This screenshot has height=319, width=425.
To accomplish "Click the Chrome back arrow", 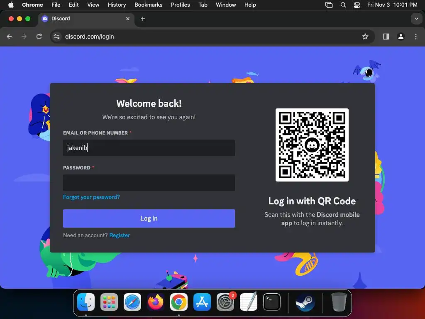I will [9, 37].
